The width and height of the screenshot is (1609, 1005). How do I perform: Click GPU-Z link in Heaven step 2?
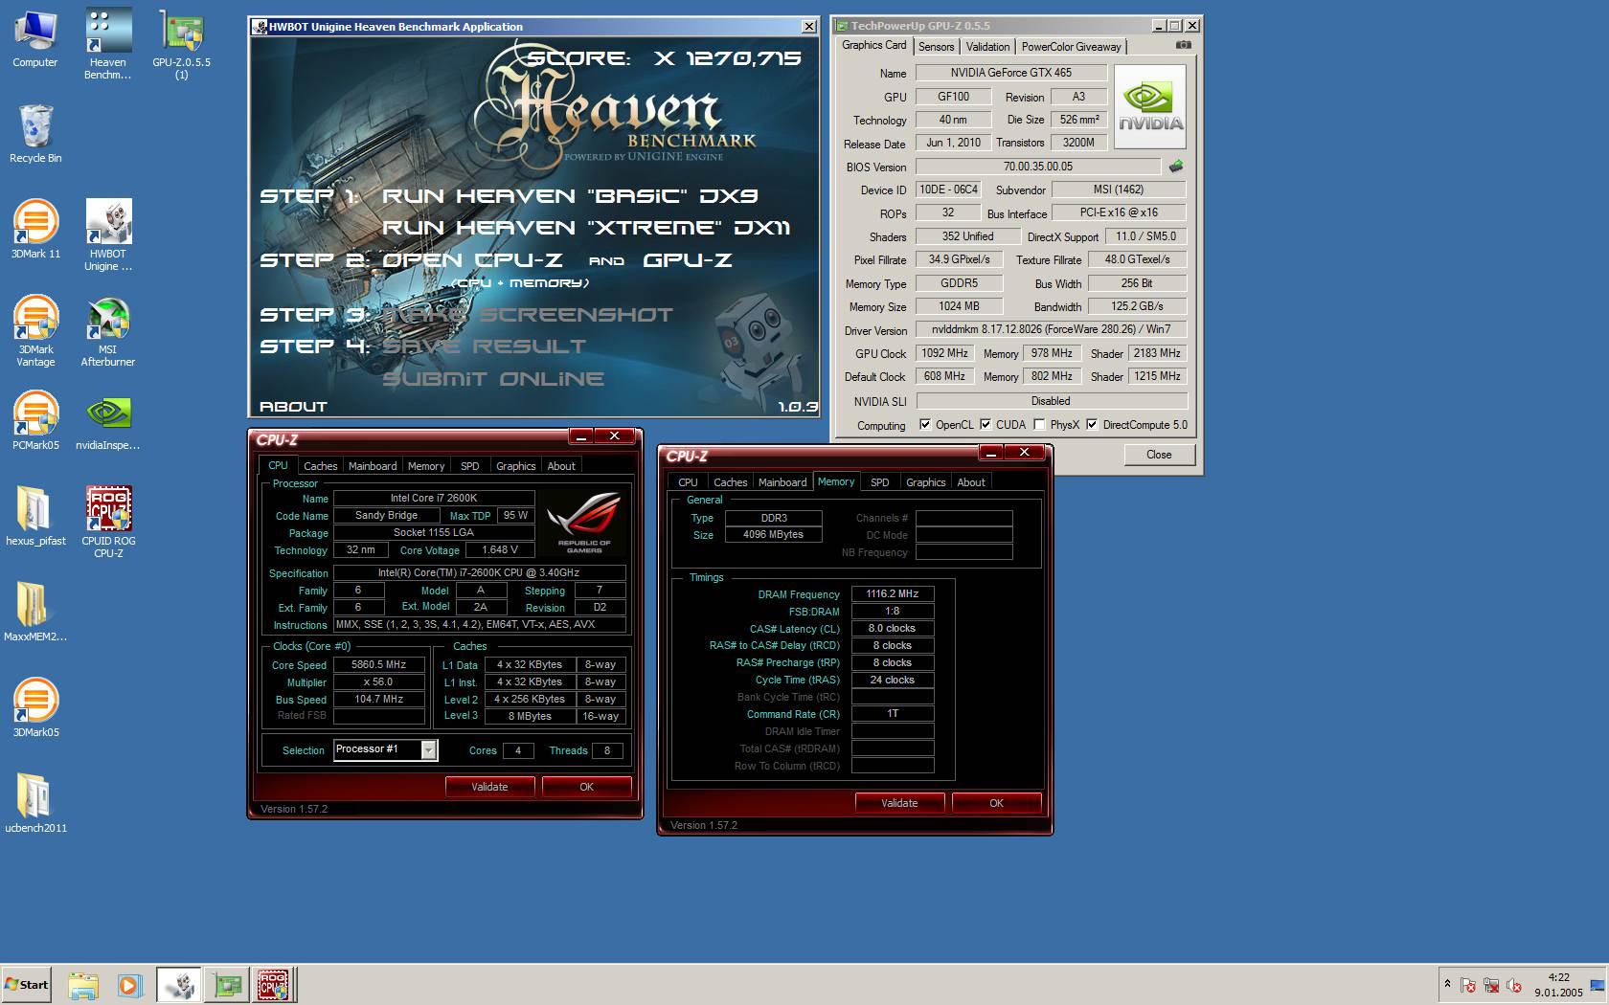click(688, 260)
